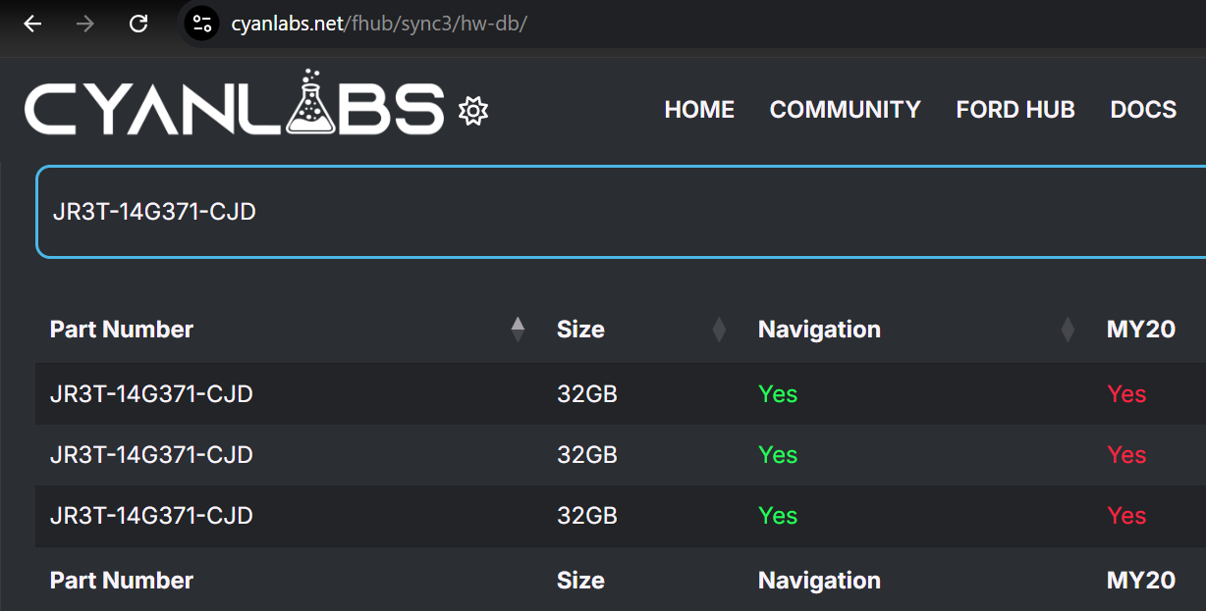Select first row JR3T-14G371-CJD part number
Viewport: 1206px width, 611px height.
[x=151, y=394]
